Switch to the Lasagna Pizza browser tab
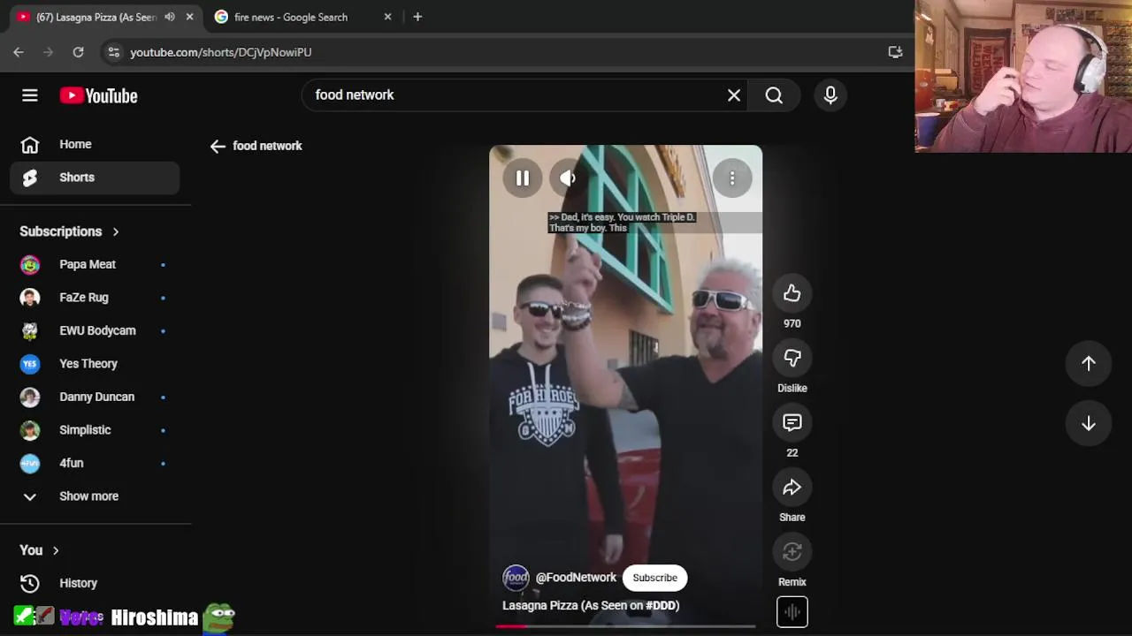The width and height of the screenshot is (1132, 636). tap(97, 17)
